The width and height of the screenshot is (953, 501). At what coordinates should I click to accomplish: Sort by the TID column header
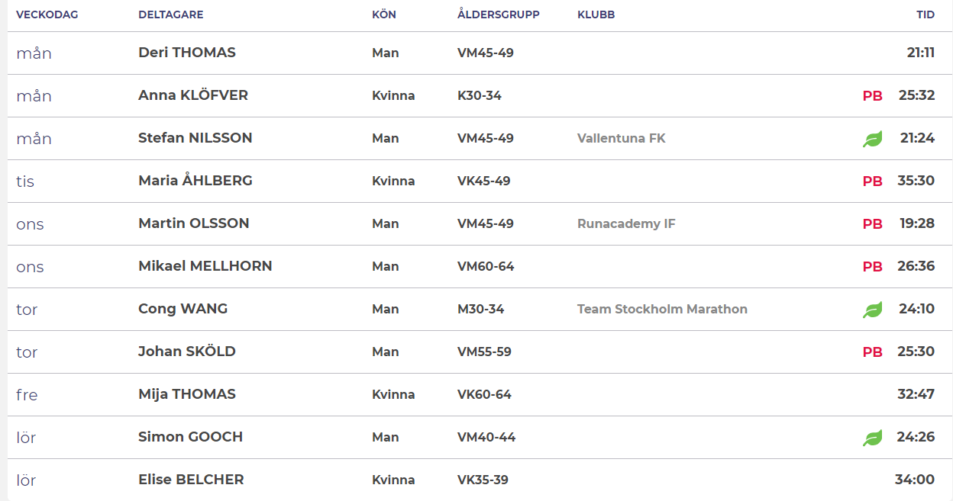coord(926,14)
